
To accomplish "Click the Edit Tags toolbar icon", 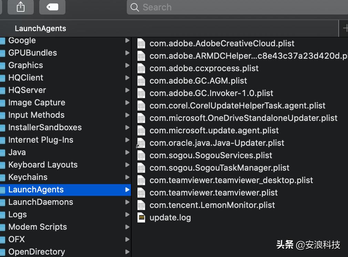I will (52, 7).
